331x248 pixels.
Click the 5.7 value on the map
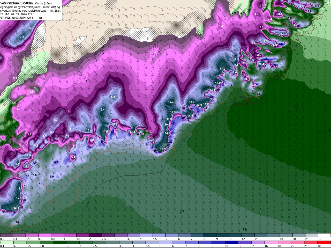tap(72, 129)
